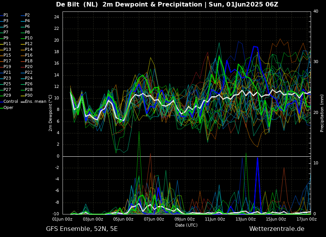Click the P9 legend entry
Viewport: 326px width, 237px height.
[4, 38]
